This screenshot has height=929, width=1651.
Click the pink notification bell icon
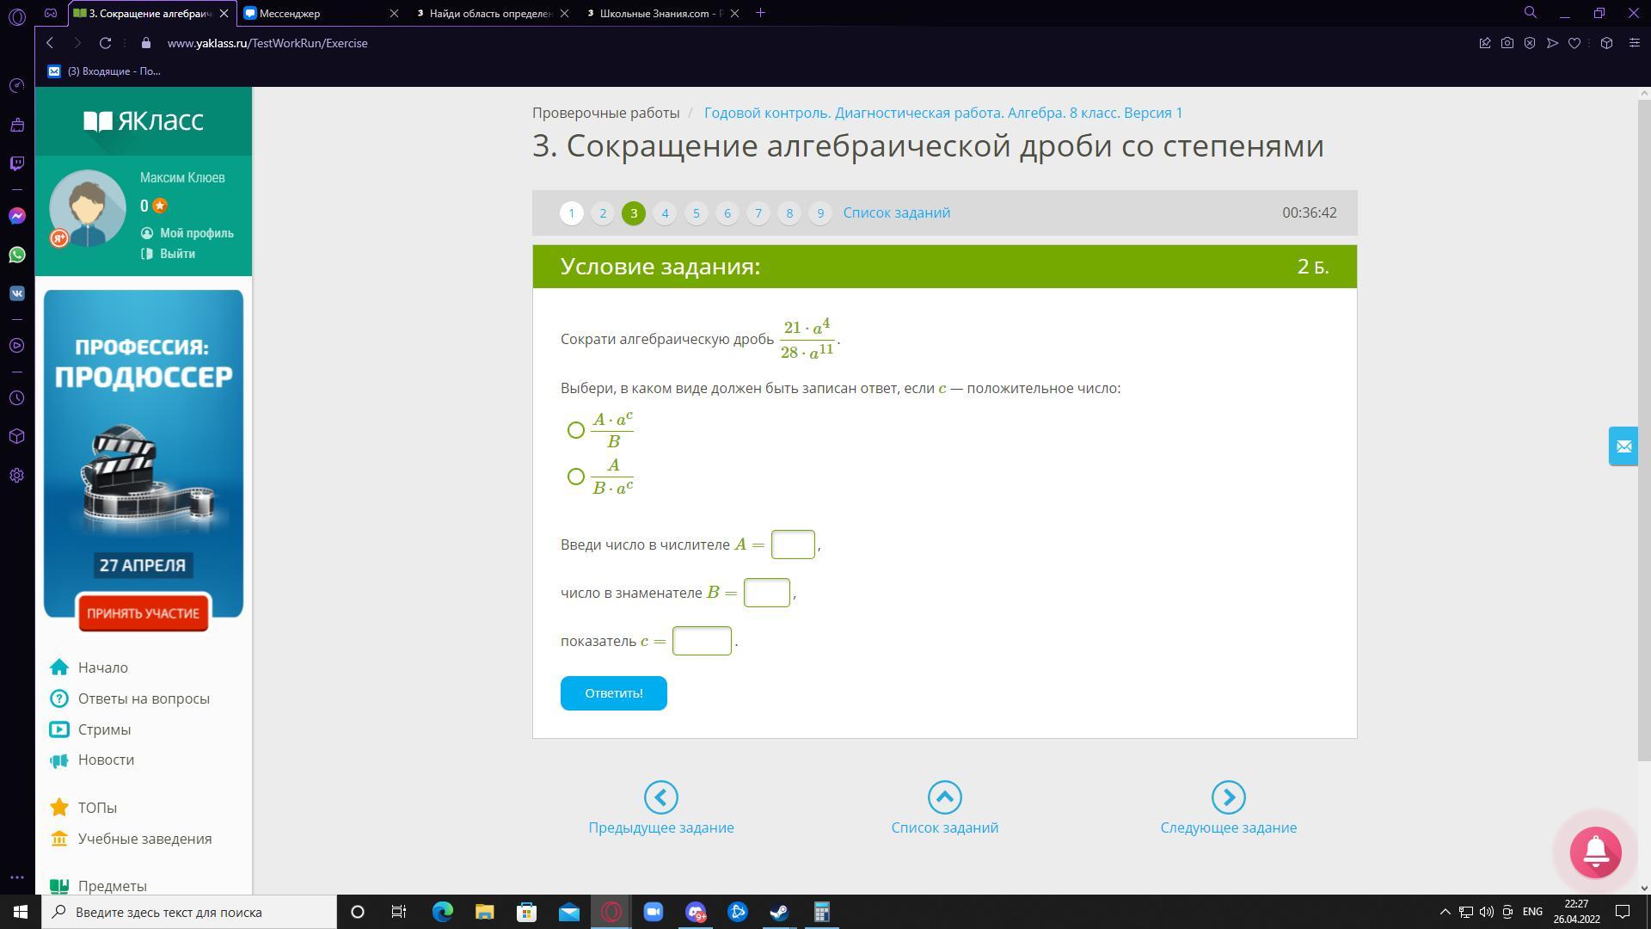coord(1595,852)
